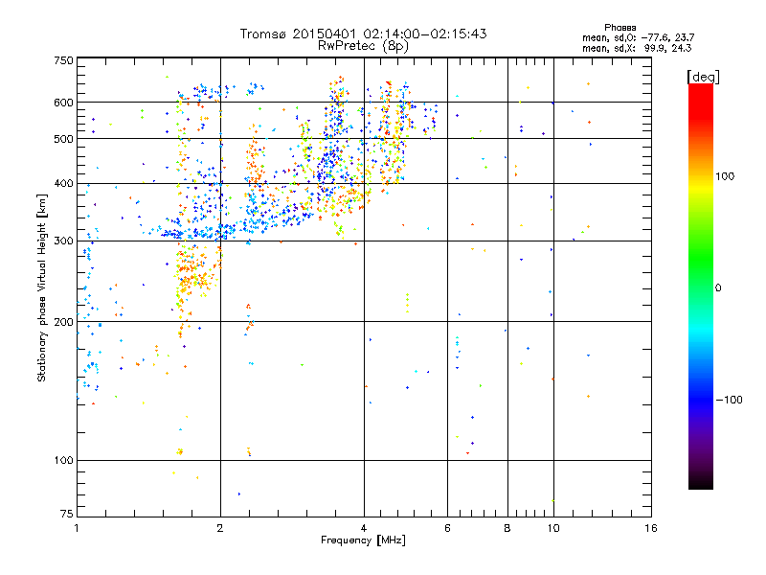The image size is (766, 575).
Task: Click the y-axis tick label '300'
Action: click(x=63, y=241)
